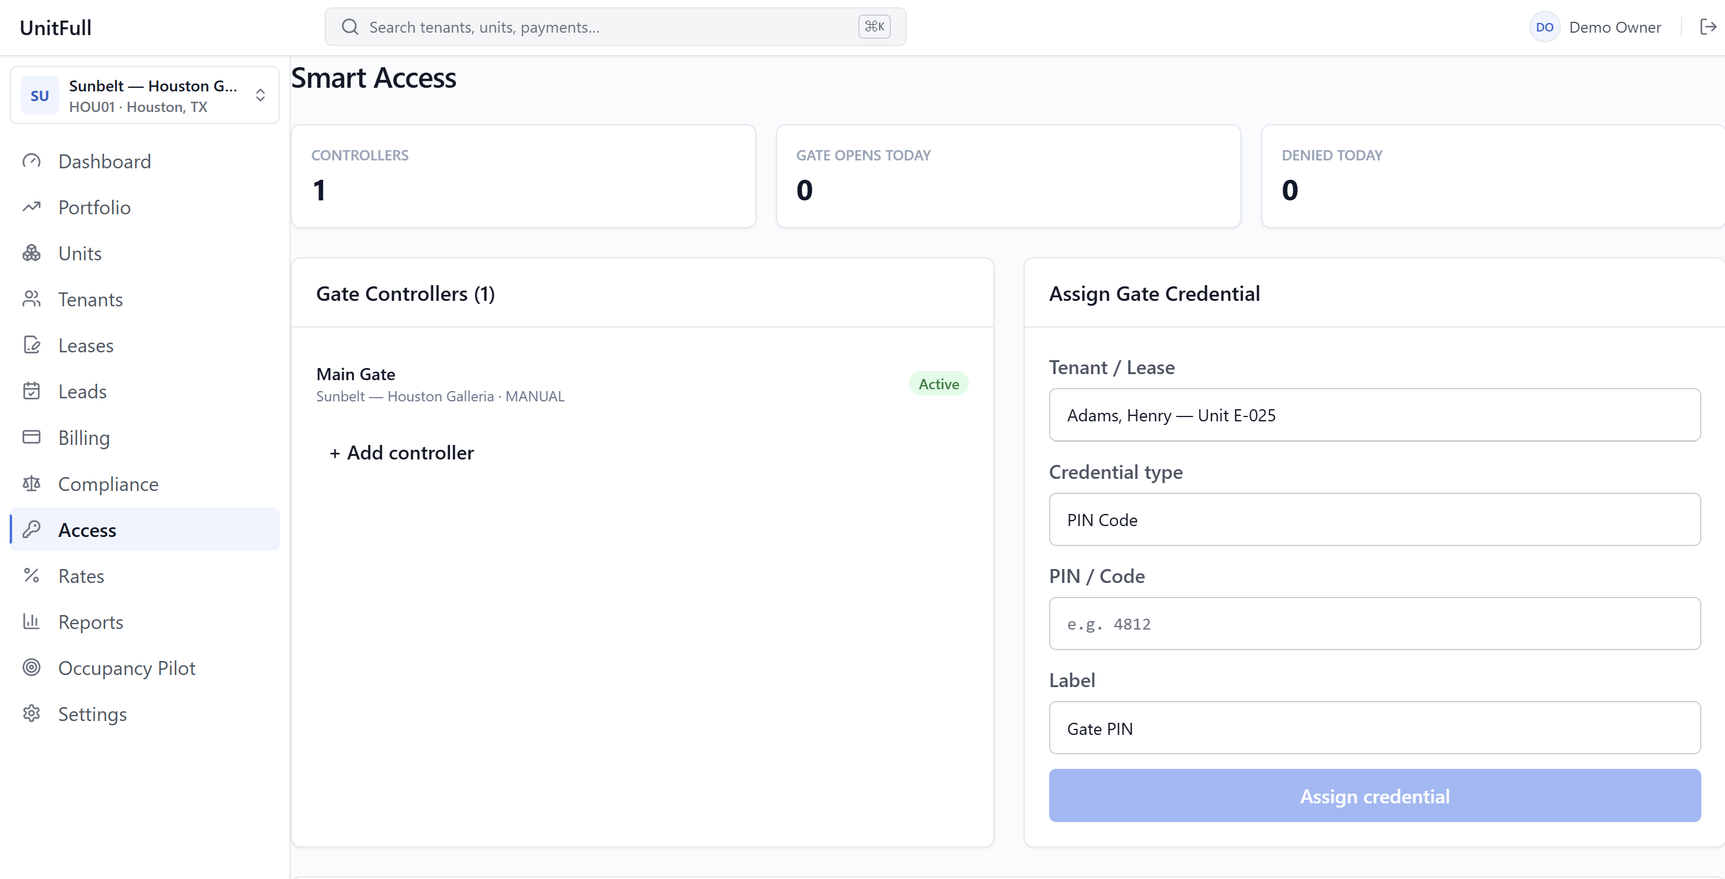Viewport: 1725px width, 879px height.
Task: Open the Tenant / Lease dropdown
Action: click(x=1374, y=415)
